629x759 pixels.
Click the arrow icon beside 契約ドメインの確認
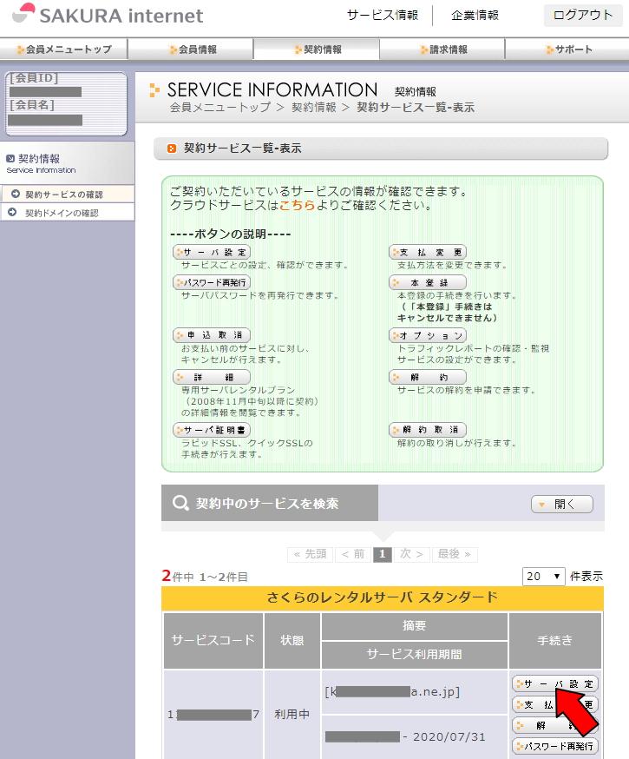[12, 212]
